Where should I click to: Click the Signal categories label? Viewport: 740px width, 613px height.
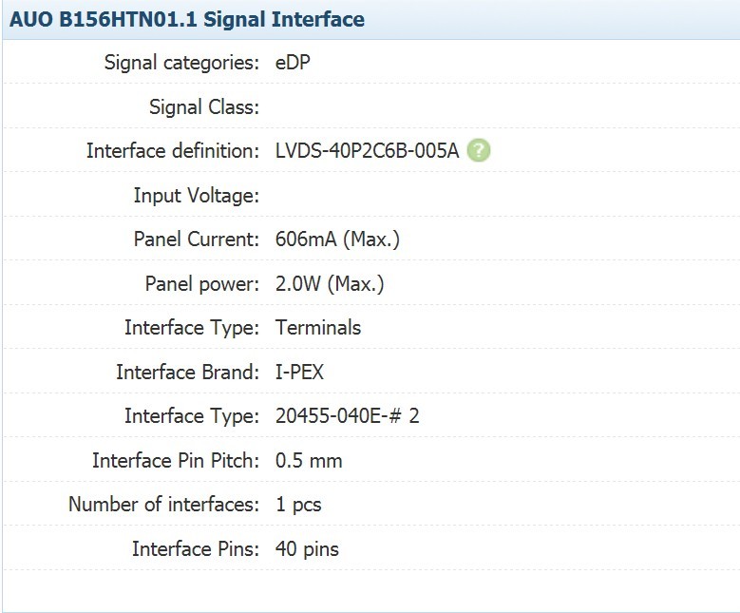[x=181, y=63]
